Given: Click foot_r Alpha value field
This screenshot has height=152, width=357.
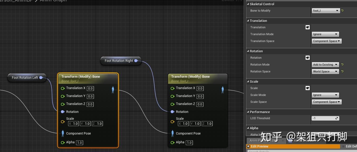Looking at the screenshot, I should [189, 143].
